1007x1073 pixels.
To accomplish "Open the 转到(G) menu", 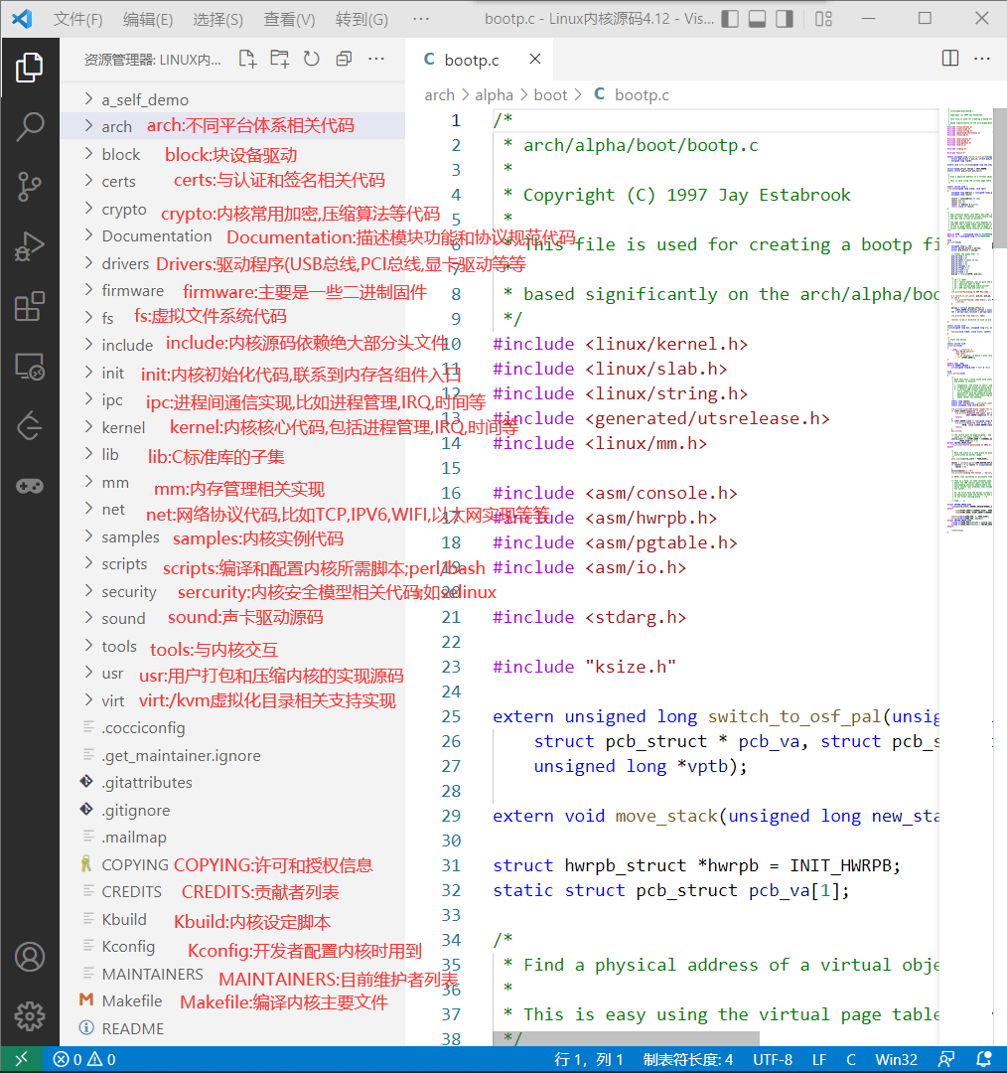I will pos(361,19).
